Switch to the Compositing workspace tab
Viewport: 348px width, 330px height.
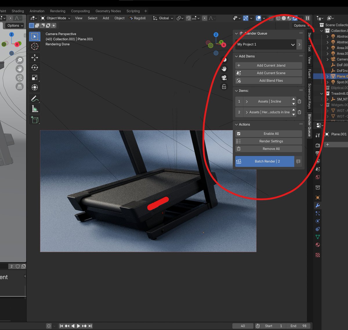click(x=80, y=11)
